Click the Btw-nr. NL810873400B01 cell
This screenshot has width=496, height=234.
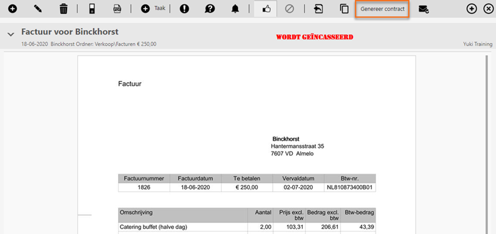(350, 187)
